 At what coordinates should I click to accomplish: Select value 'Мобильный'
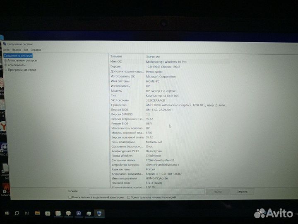click(x=154, y=142)
